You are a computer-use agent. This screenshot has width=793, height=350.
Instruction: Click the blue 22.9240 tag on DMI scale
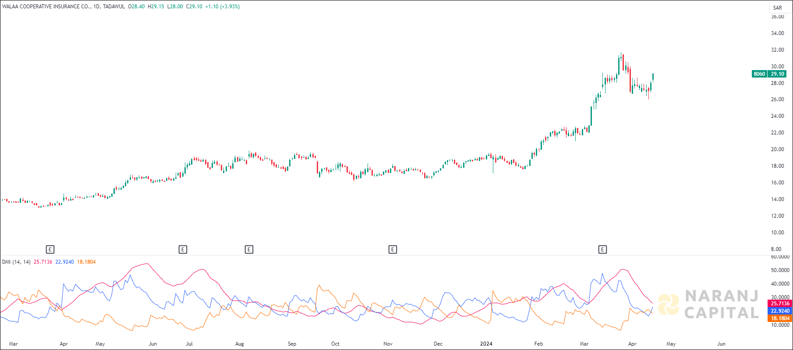point(780,311)
